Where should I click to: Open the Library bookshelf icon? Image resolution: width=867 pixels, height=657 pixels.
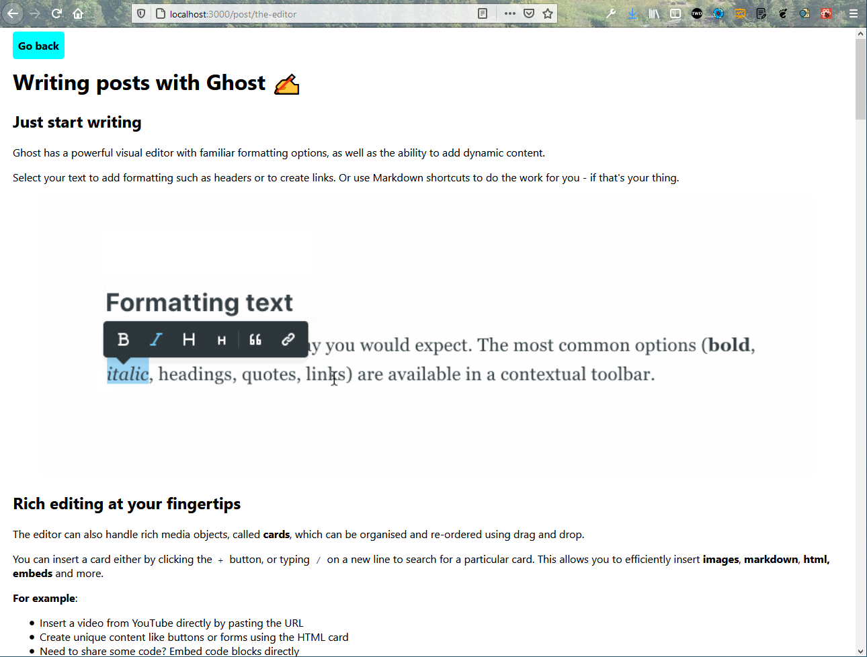click(654, 13)
